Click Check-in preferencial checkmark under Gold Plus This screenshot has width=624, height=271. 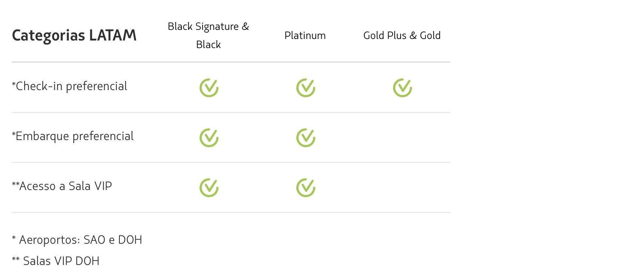tap(402, 88)
